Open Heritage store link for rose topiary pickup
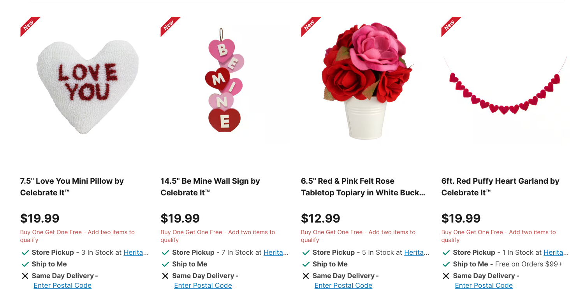 click(x=417, y=252)
